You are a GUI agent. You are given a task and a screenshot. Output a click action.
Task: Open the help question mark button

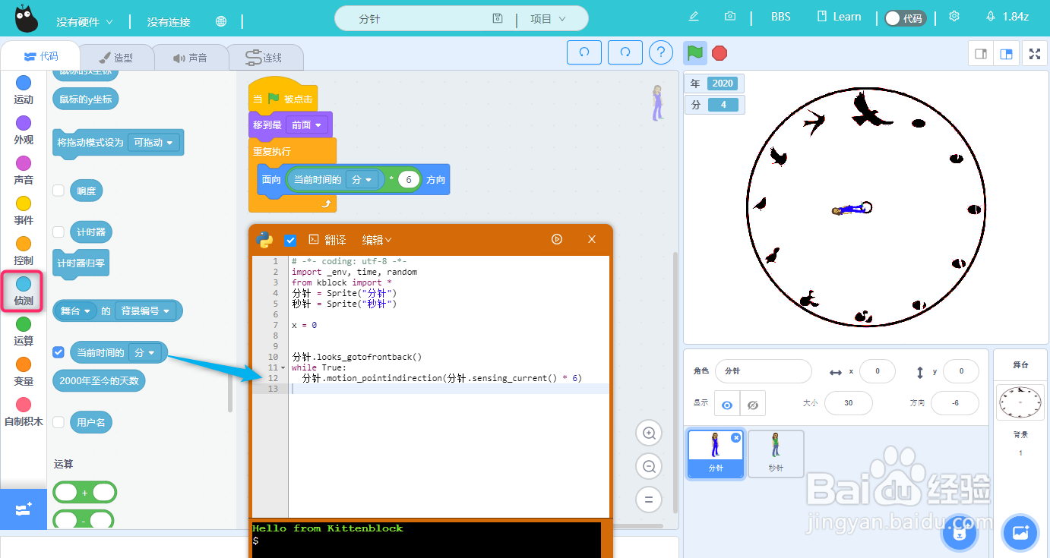click(661, 52)
